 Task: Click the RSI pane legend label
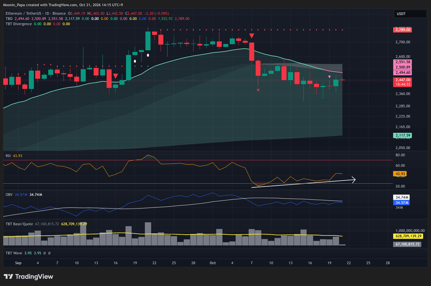(8, 155)
